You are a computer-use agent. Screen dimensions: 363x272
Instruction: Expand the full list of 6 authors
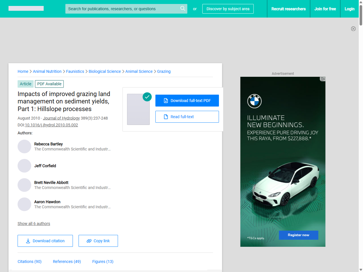pos(34,224)
